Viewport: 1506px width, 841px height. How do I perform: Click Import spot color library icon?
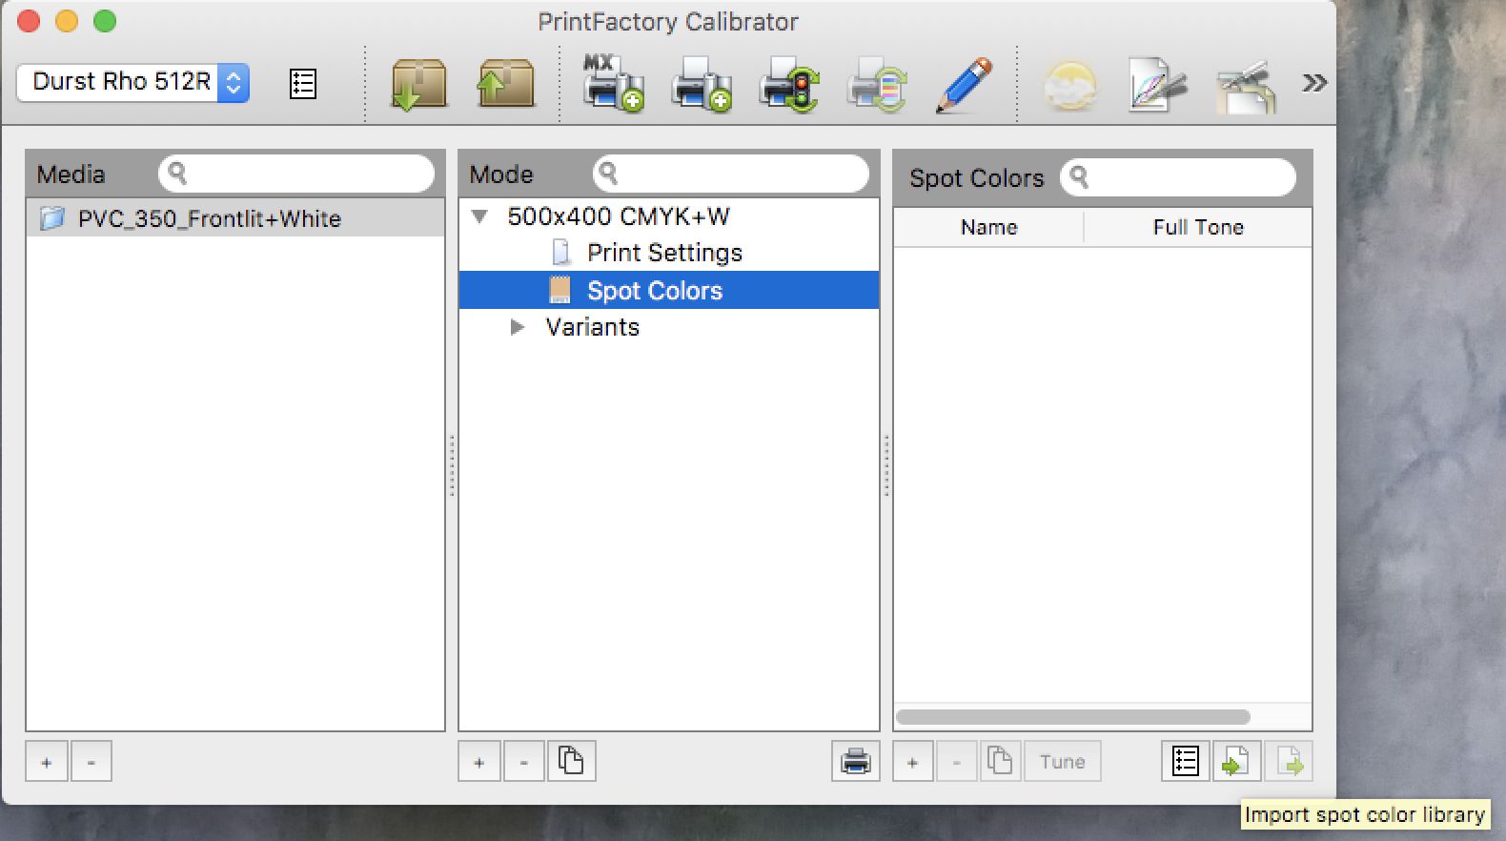coord(1236,761)
